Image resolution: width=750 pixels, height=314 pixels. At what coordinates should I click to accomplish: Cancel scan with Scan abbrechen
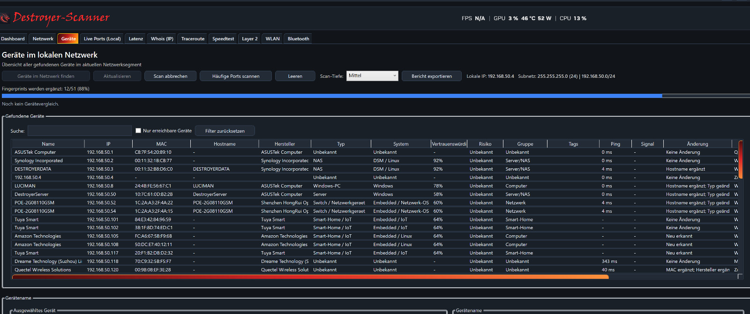[171, 76]
